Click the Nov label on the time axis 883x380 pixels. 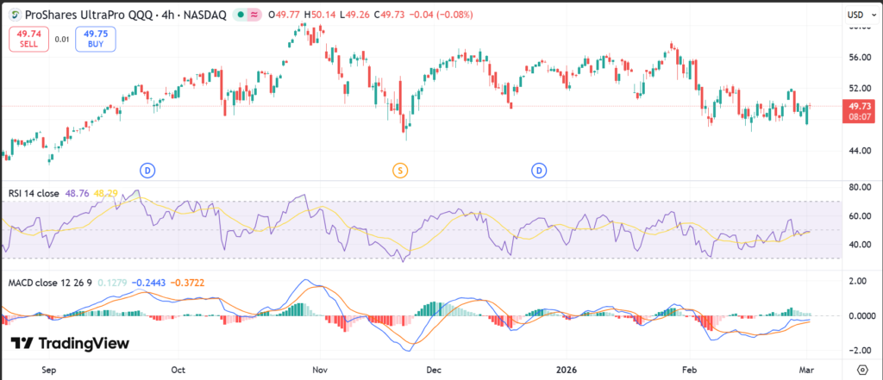click(x=319, y=370)
